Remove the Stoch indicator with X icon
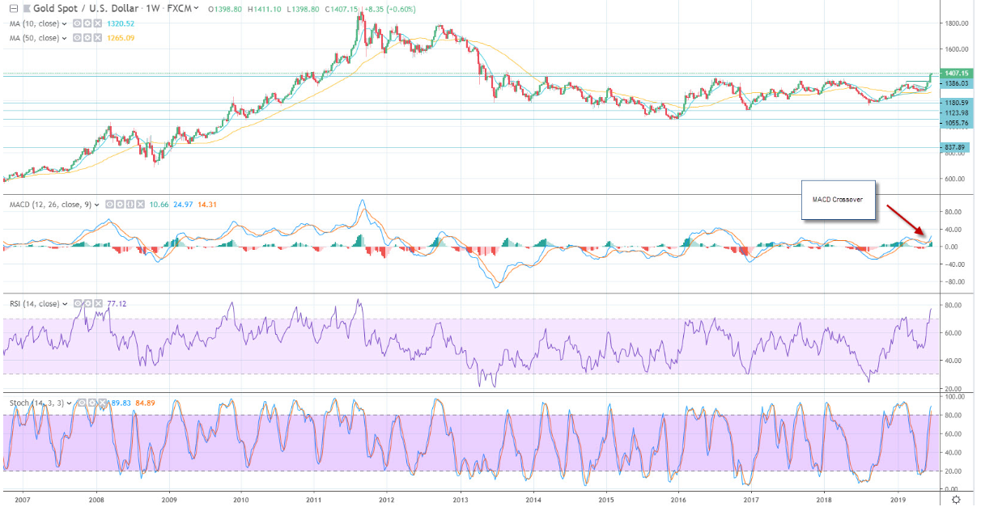The image size is (981, 507). click(102, 402)
